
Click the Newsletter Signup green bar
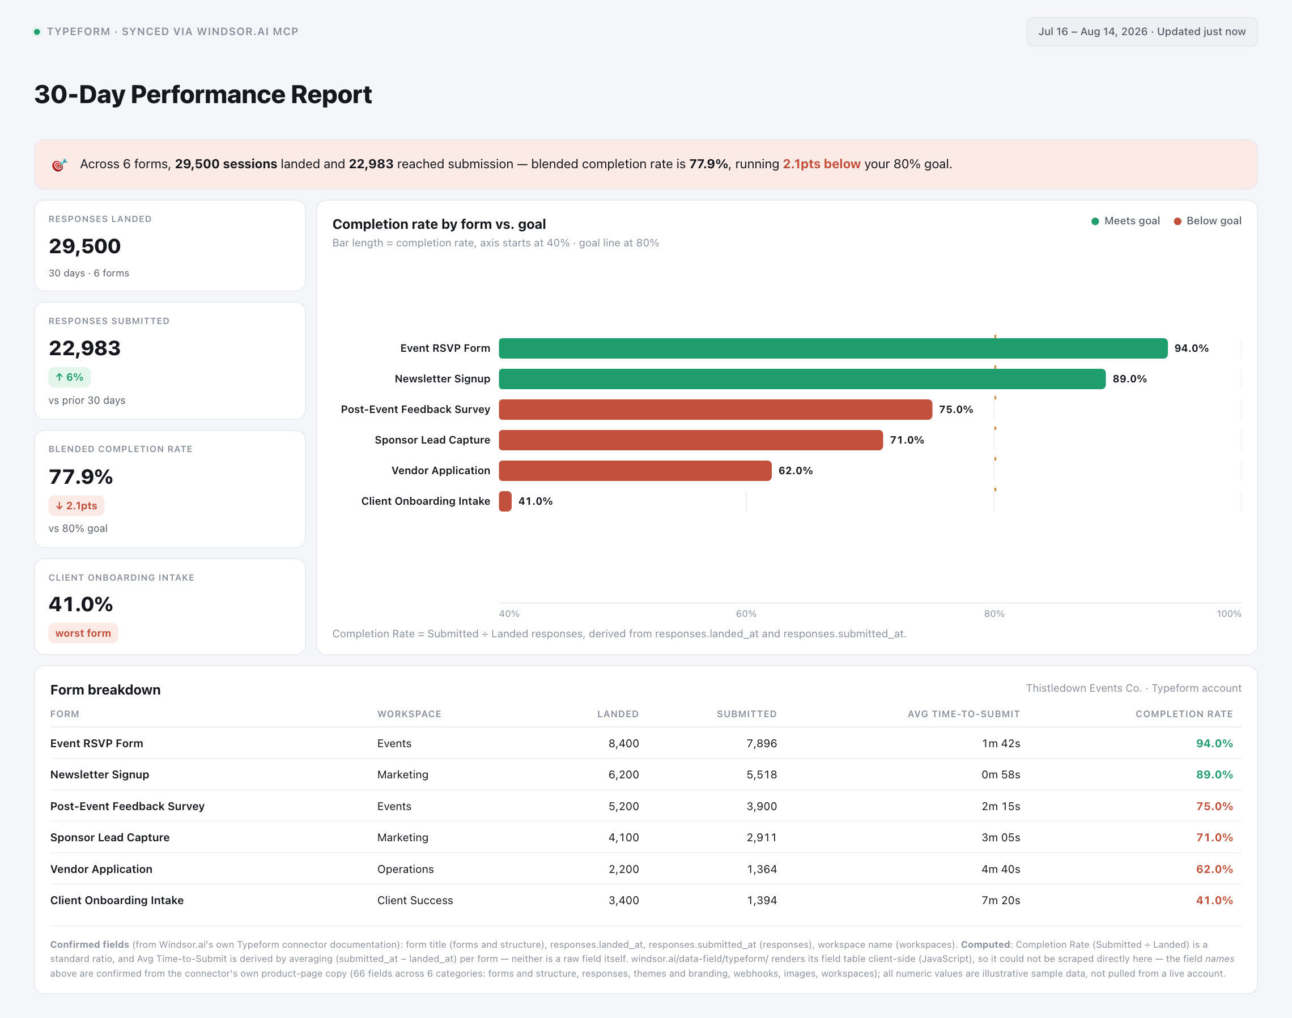tap(802, 378)
